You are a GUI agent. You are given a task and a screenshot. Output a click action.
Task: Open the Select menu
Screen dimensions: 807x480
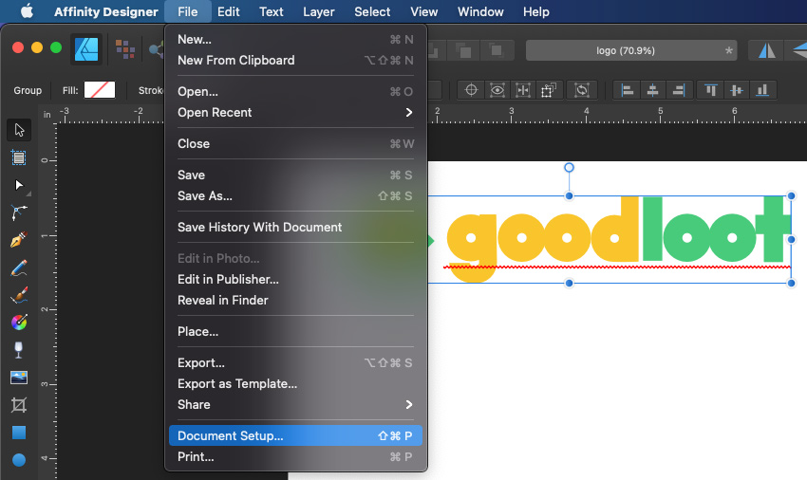pyautogui.click(x=372, y=11)
